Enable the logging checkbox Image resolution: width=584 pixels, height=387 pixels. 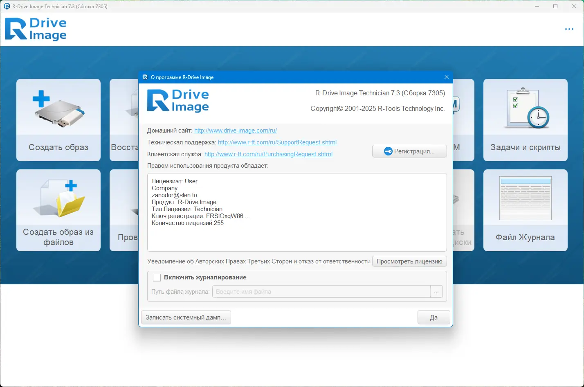tap(157, 278)
